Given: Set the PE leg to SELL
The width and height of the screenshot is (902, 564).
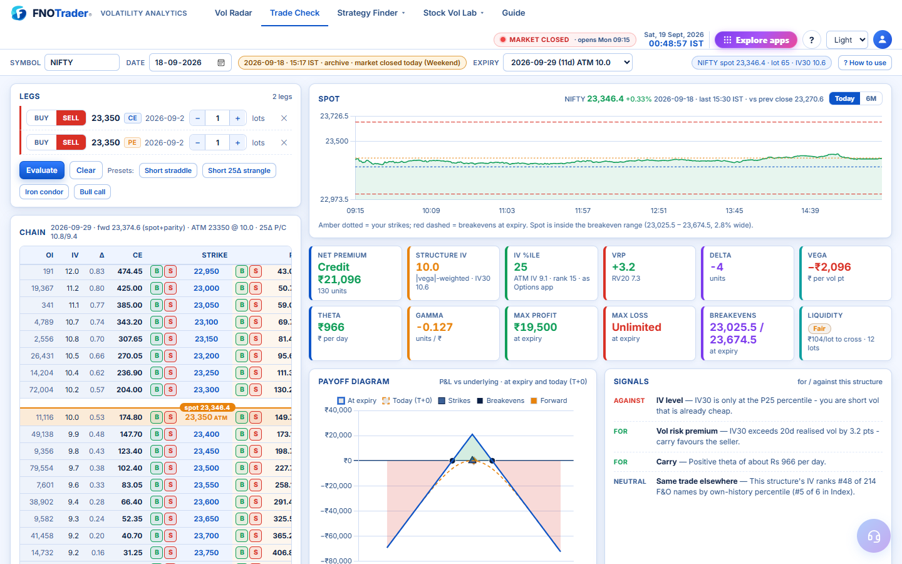Looking at the screenshot, I should pyautogui.click(x=71, y=143).
